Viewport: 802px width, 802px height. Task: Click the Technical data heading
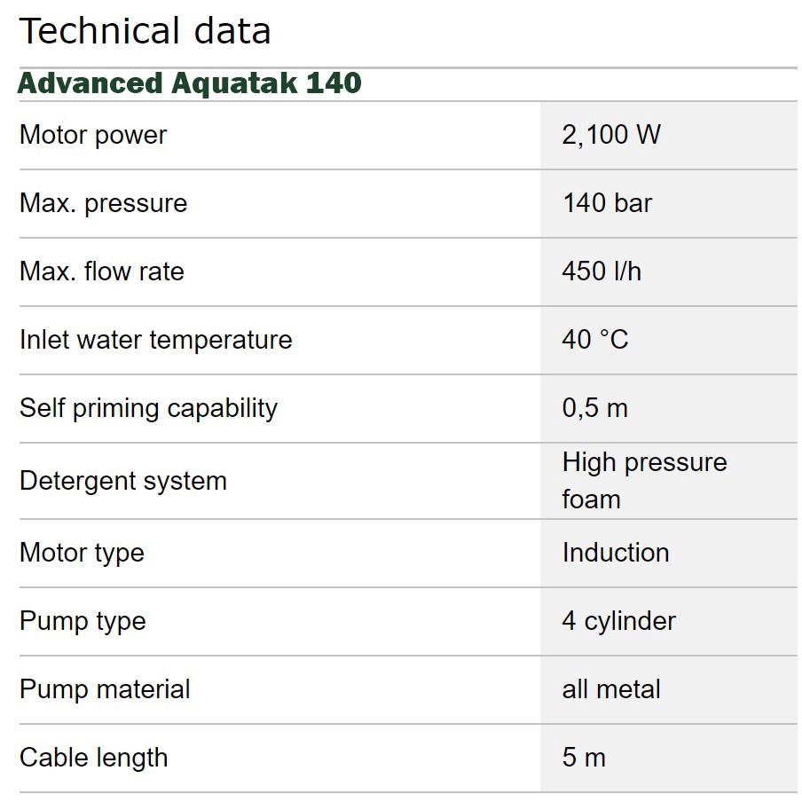(145, 31)
